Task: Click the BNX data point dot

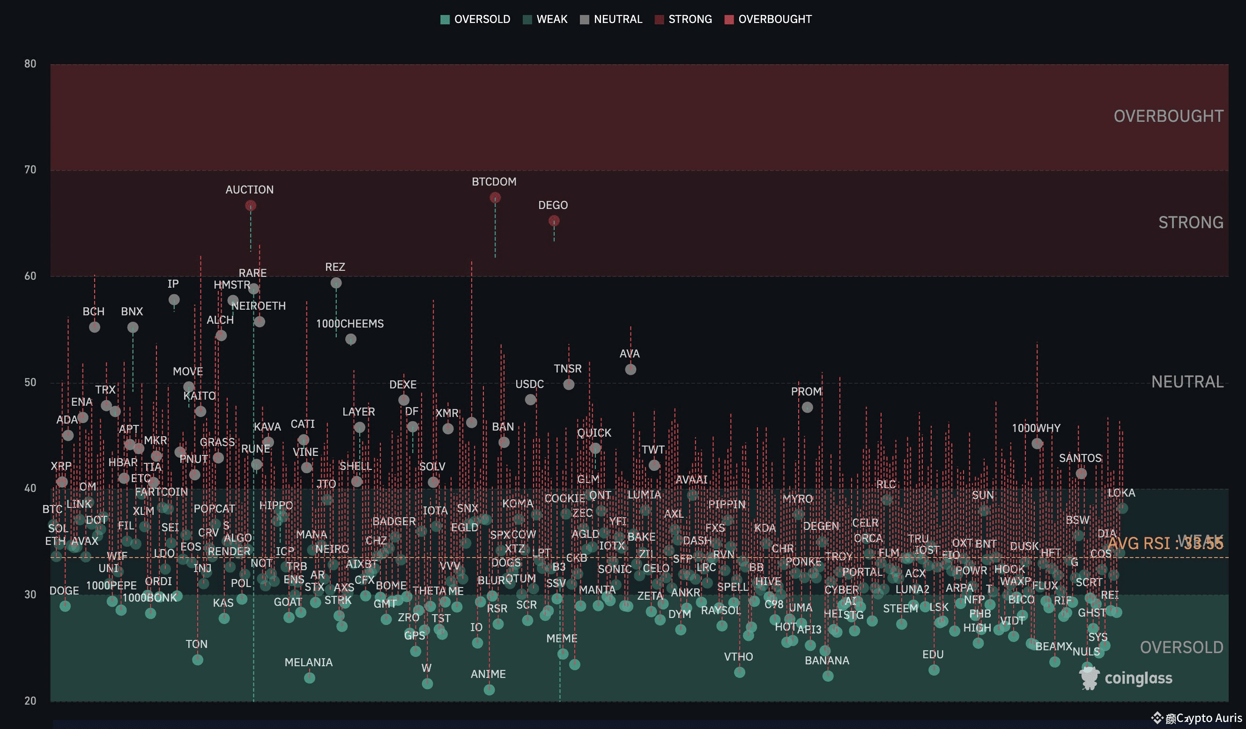Action: tap(133, 327)
